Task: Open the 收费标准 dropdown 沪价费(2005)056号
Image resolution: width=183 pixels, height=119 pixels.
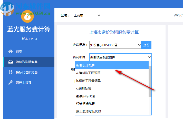Action: [115, 45]
